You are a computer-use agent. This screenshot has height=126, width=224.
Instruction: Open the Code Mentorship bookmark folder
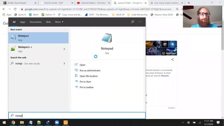(x=138, y=15)
